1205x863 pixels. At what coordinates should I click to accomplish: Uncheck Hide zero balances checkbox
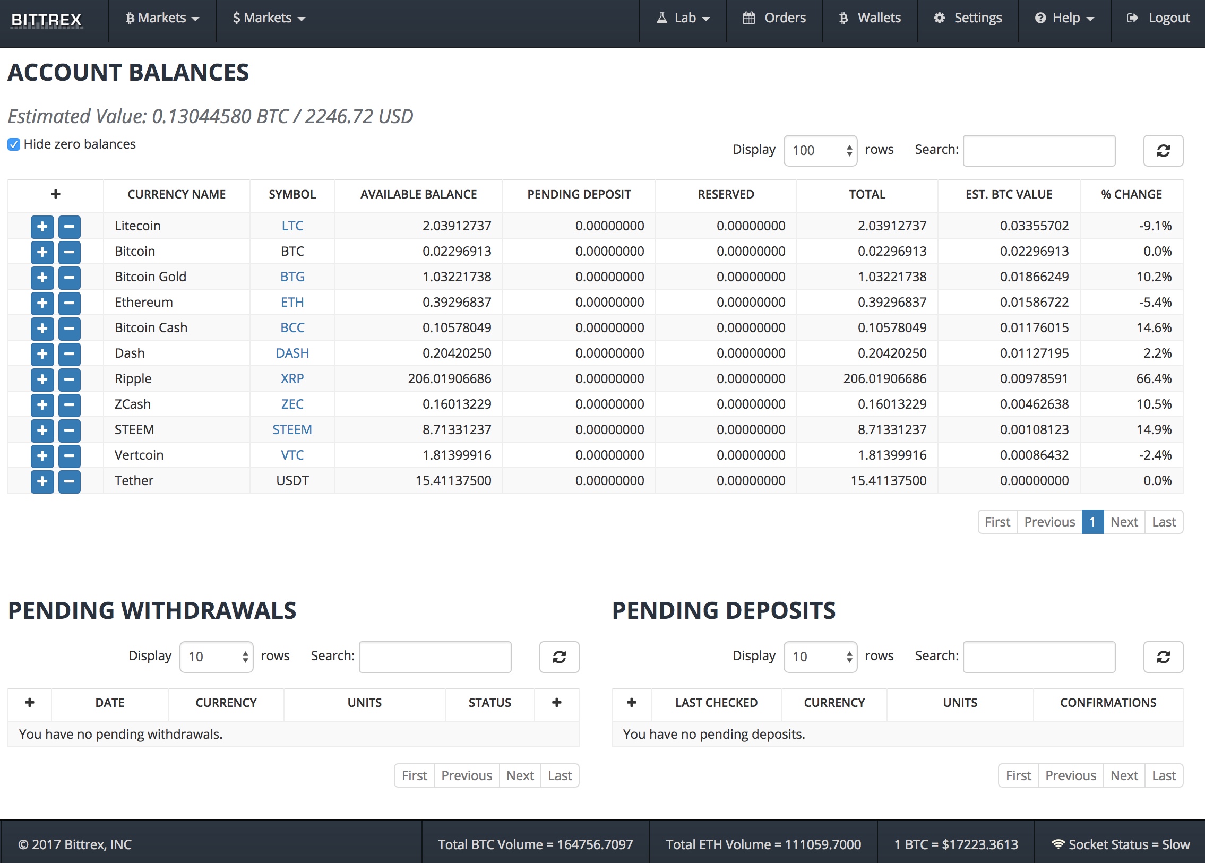click(x=14, y=144)
